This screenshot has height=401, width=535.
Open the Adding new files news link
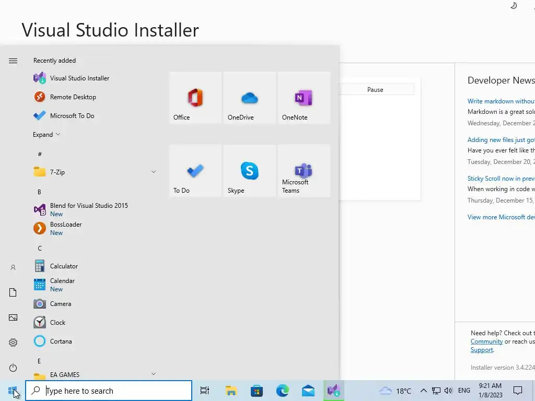click(x=501, y=140)
